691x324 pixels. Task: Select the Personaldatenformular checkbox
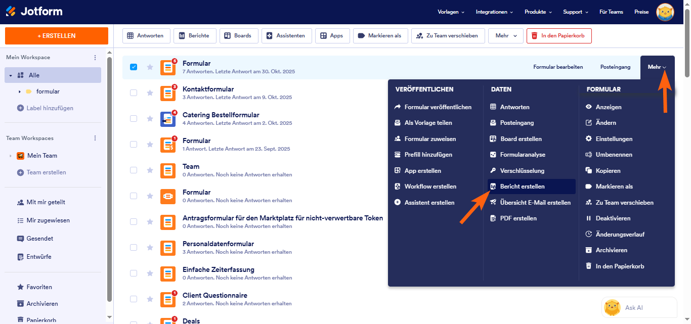tap(134, 247)
